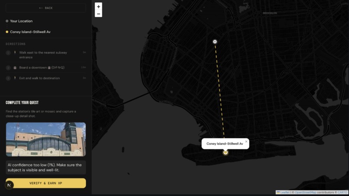Image resolution: width=349 pixels, height=196 pixels.
Task: Select step Board a downtown train
Action: [x=45, y=67]
